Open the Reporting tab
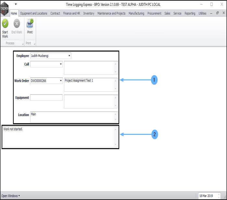The width and height of the screenshot is (227, 200). pyautogui.click(x=190, y=13)
